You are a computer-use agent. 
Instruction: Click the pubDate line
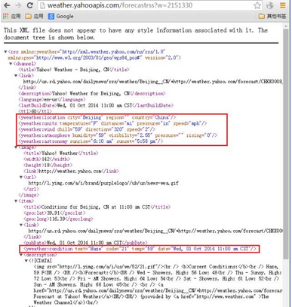point(85,243)
